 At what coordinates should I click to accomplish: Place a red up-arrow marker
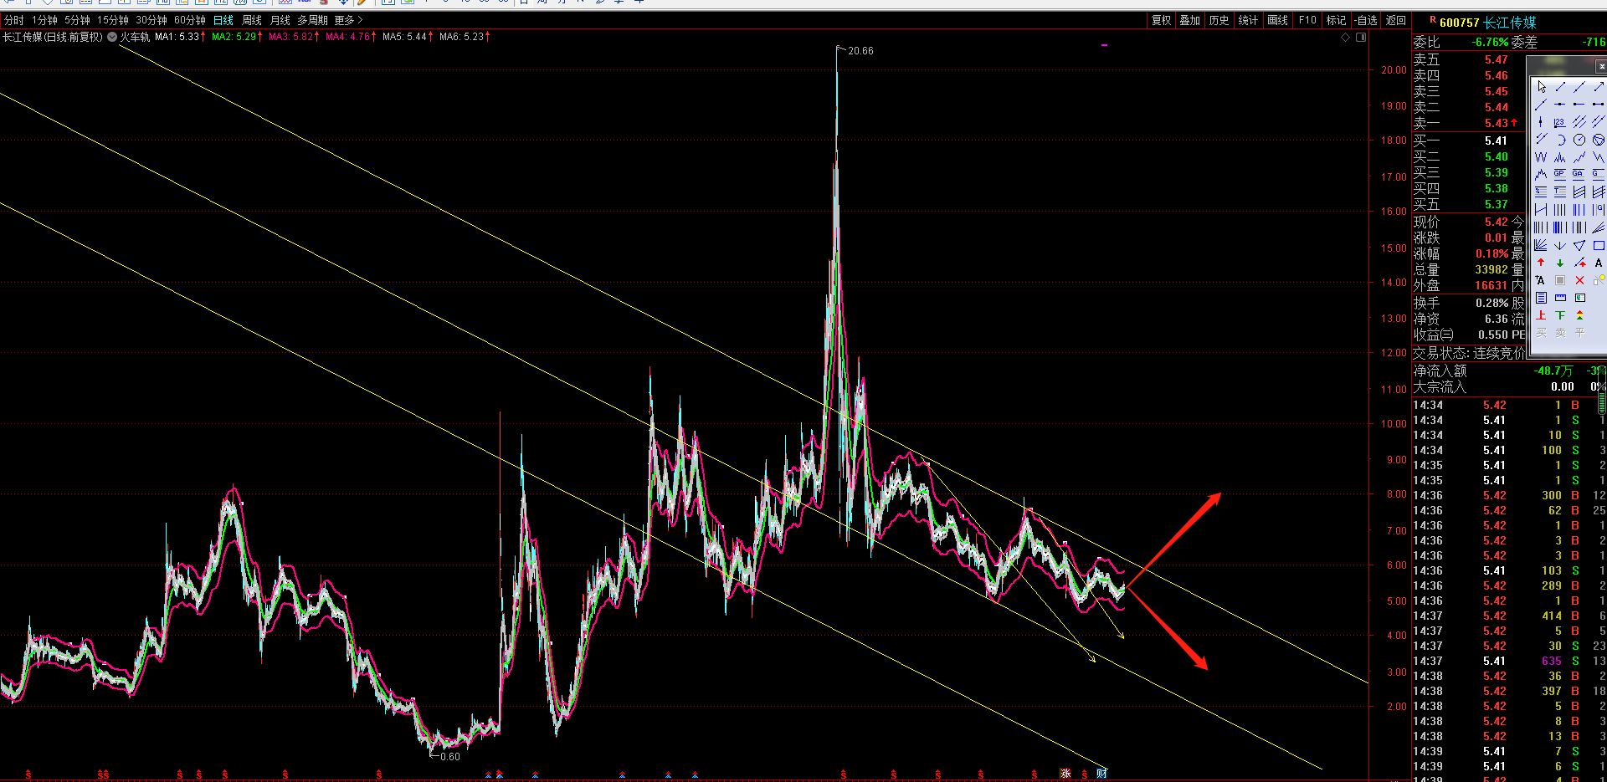(1541, 263)
